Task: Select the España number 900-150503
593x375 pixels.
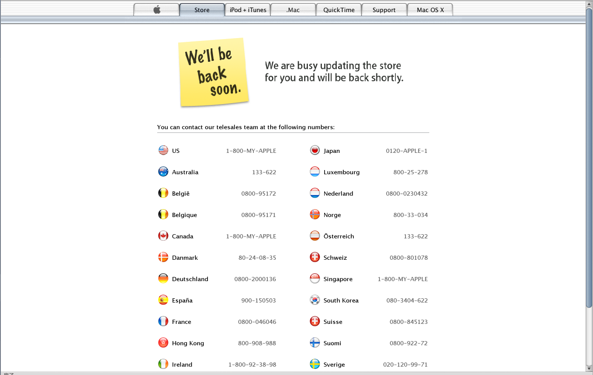Action: coord(259,301)
